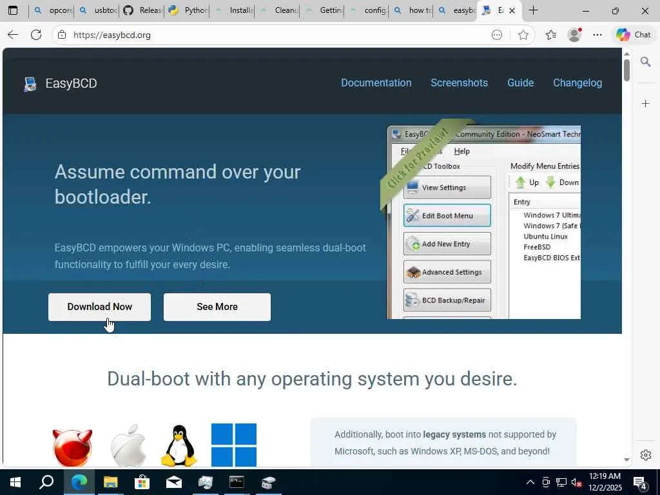Open the Mail app from the taskbar

click(x=174, y=482)
